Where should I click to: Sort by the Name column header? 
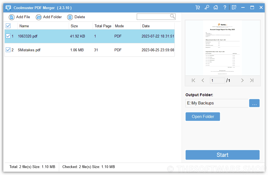(43, 26)
